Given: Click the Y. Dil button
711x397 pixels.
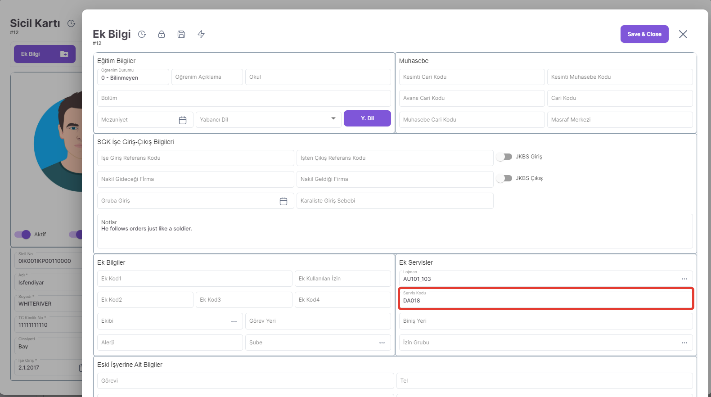Looking at the screenshot, I should pyautogui.click(x=367, y=118).
